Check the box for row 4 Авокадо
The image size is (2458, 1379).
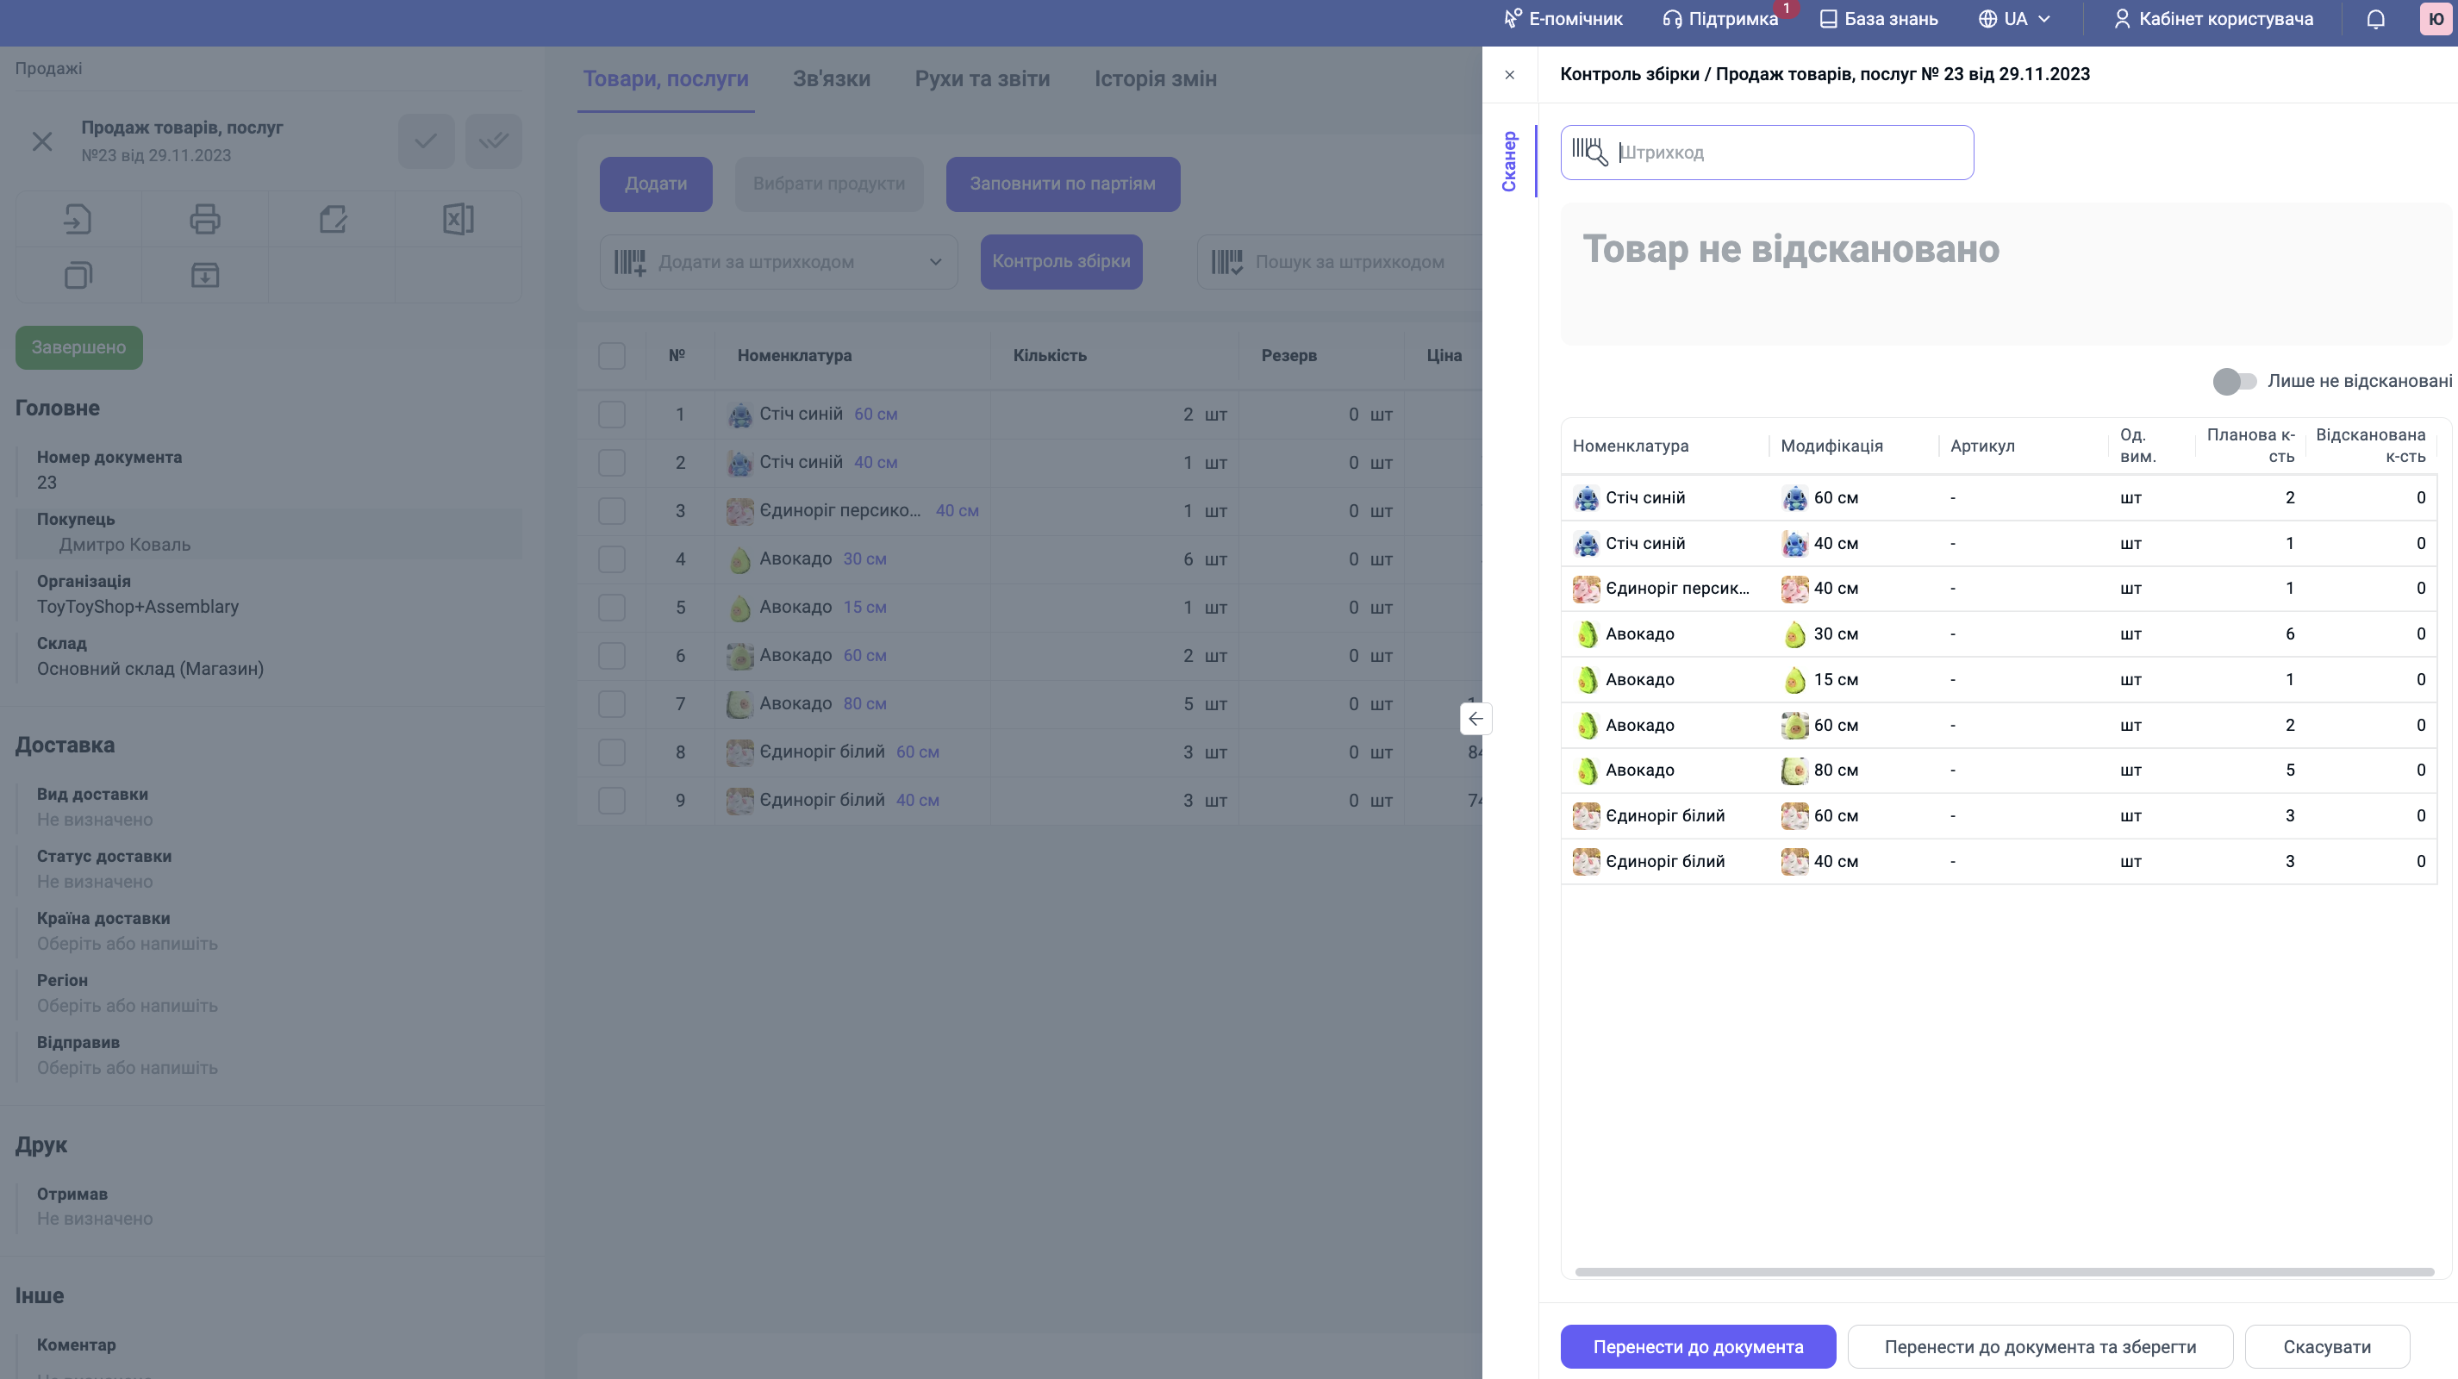pos(612,559)
